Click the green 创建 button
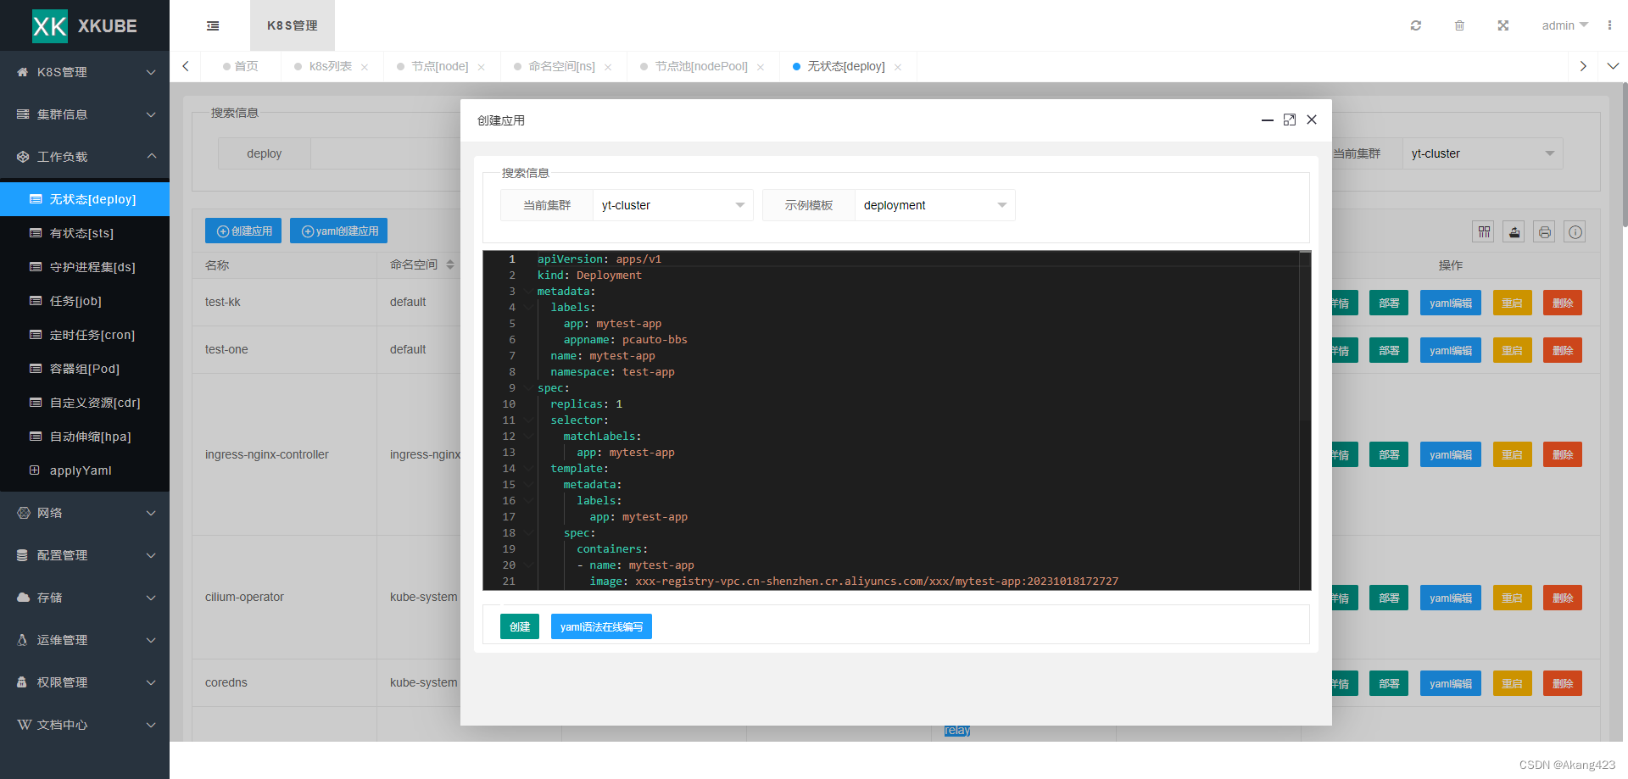Viewport: 1628px width, 779px height. 520,626
